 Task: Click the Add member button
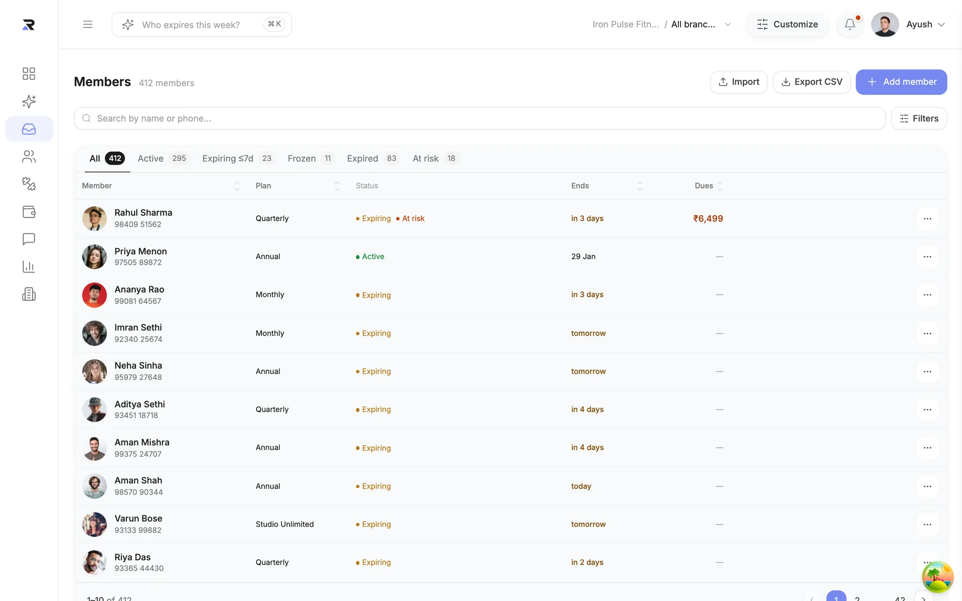click(x=901, y=82)
